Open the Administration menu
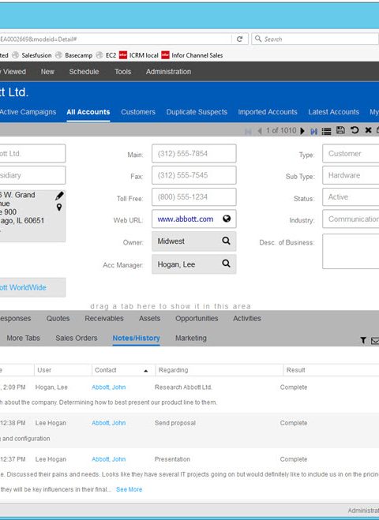The image size is (379, 520). [169, 72]
